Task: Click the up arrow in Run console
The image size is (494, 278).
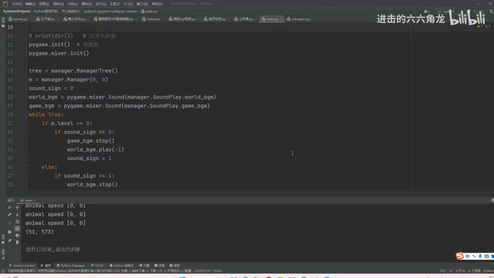Action: point(17,208)
